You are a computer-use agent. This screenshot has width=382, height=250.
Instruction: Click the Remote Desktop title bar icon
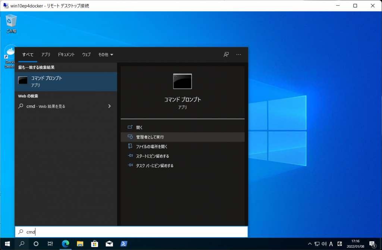coord(6,6)
